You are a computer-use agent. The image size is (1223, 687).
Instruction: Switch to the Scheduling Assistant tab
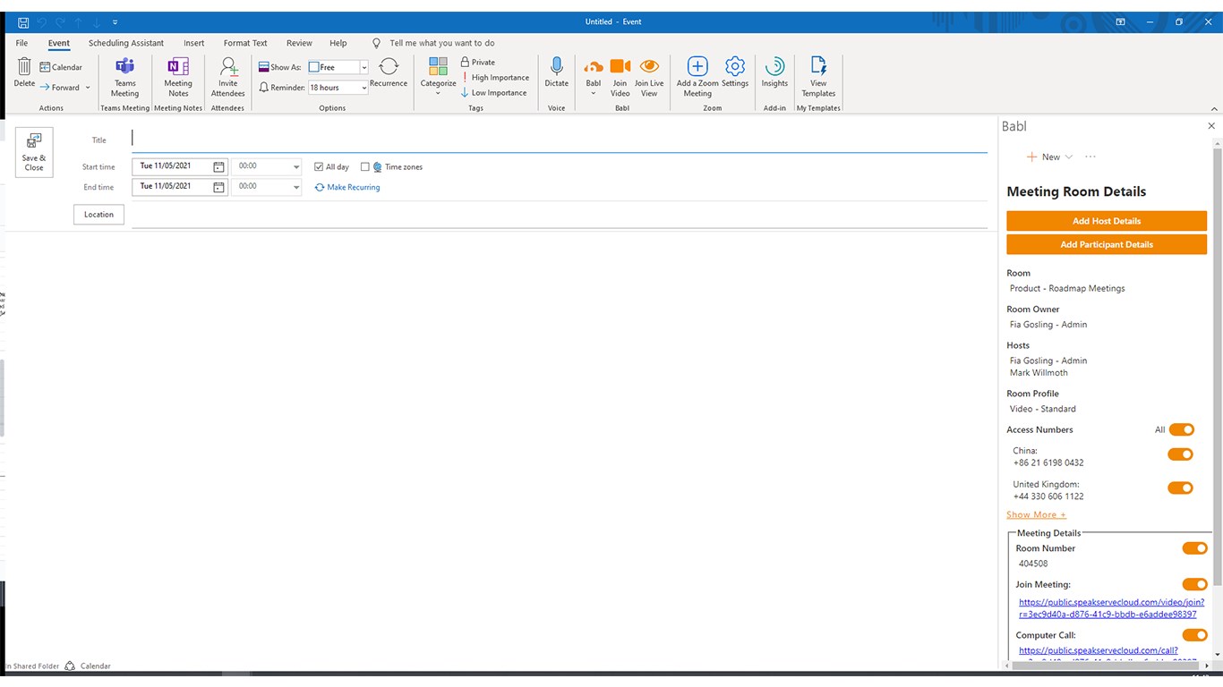(126, 43)
